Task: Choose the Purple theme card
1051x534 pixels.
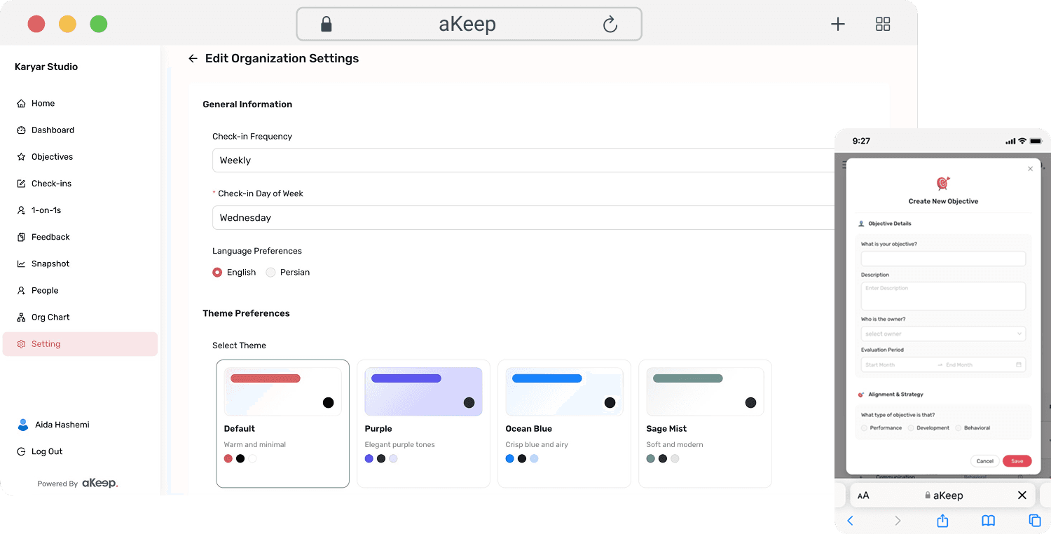Action: coord(424,424)
